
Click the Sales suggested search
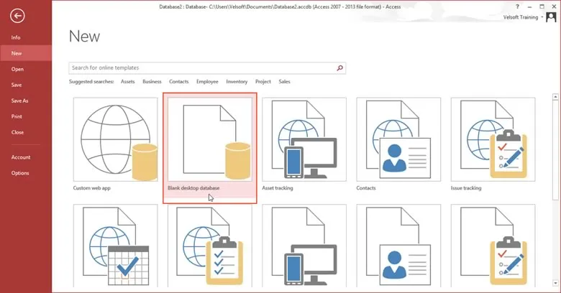click(x=284, y=81)
